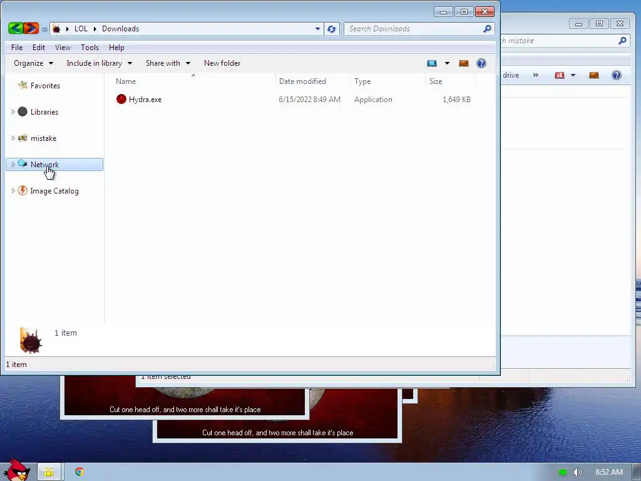This screenshot has height=481, width=641.
Task: Click the Change your view icon
Action: pos(432,63)
